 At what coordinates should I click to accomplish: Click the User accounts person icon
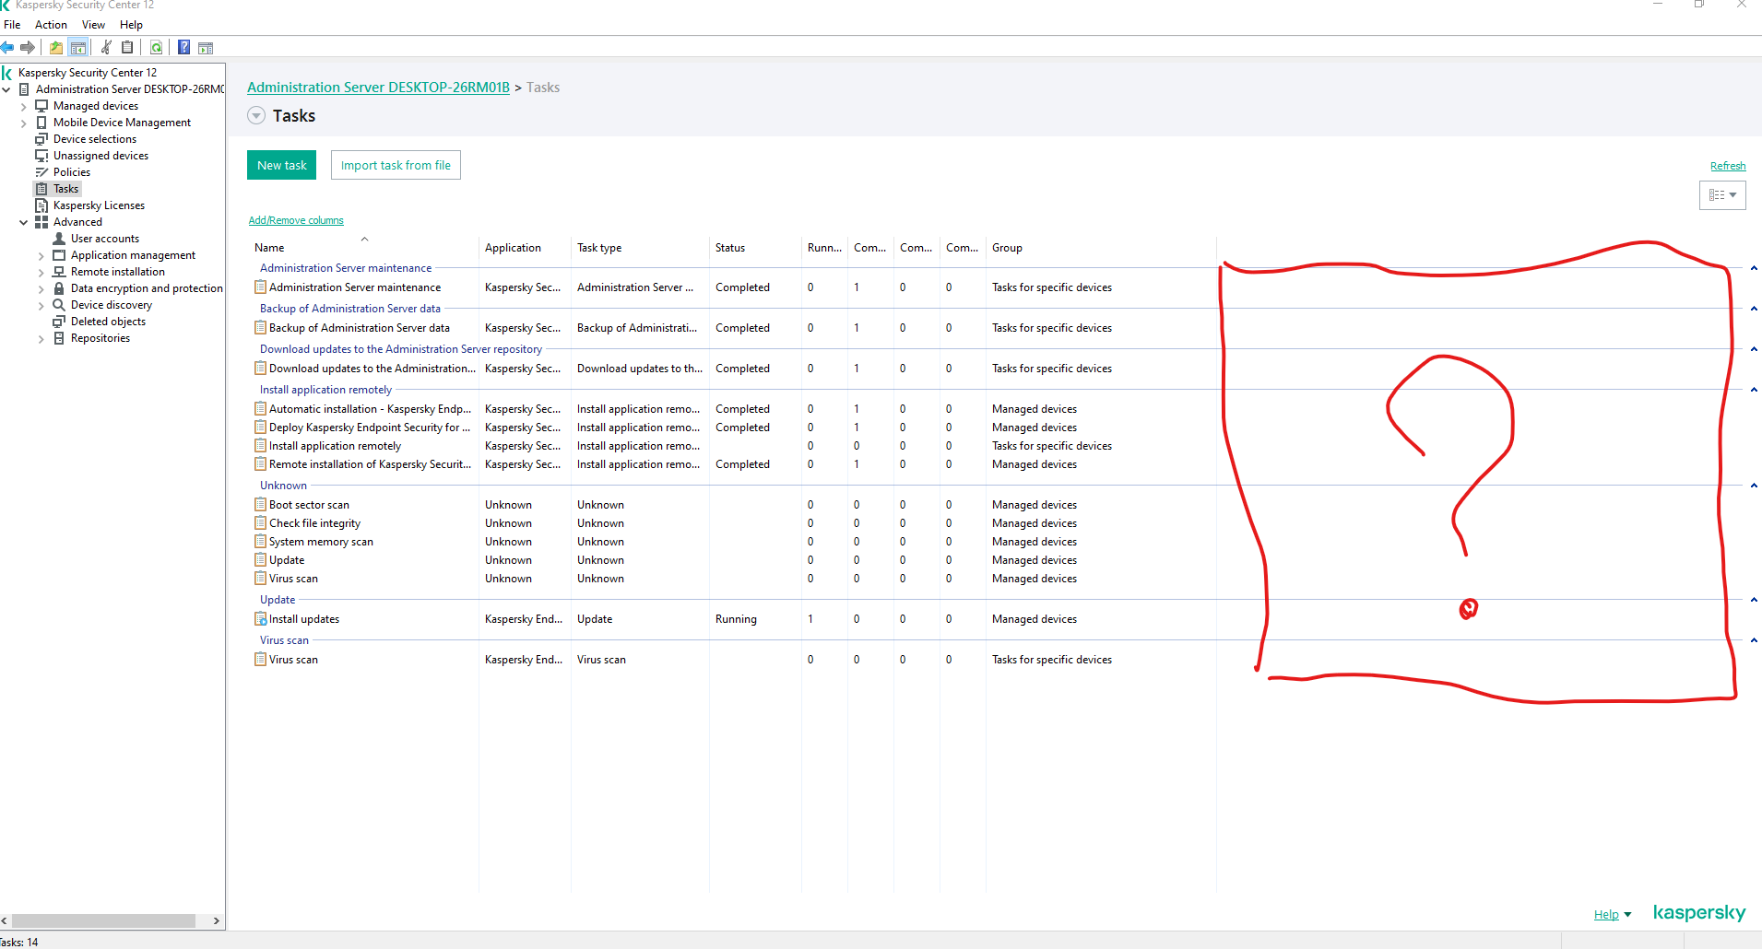59,239
